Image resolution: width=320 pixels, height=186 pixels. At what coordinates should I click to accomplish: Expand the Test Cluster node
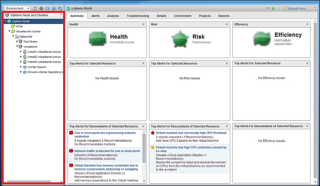tap(17, 41)
